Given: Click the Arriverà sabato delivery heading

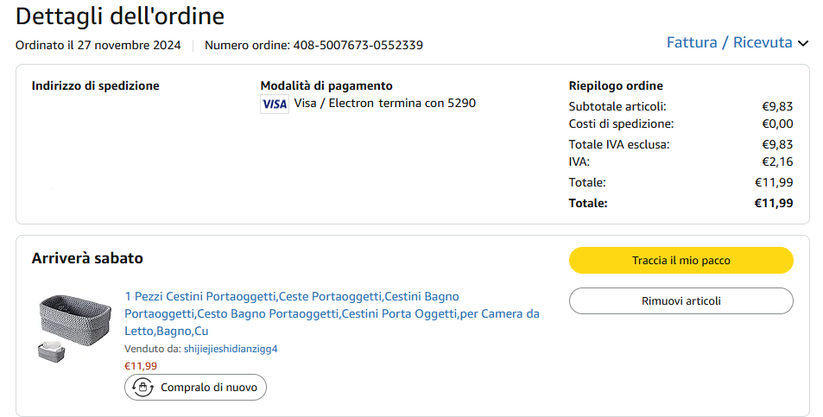Looking at the screenshot, I should [x=87, y=258].
